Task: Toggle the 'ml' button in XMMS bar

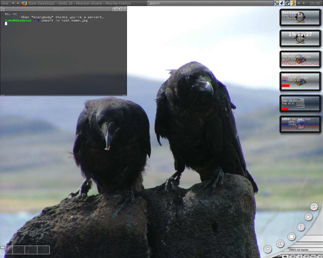Action: click(x=306, y=256)
